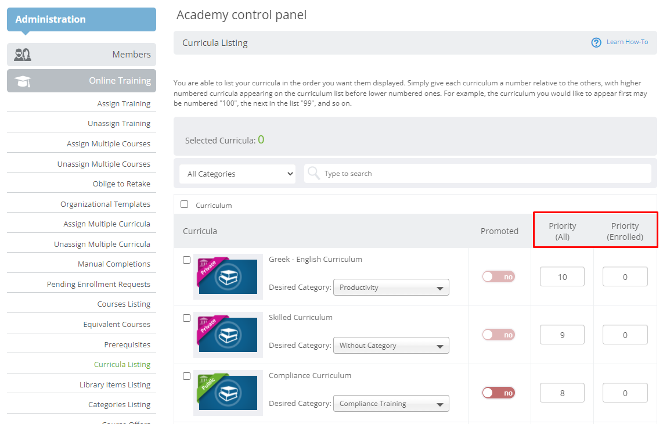Go to Pending Enrollment Requests
Screen dimensions: 663x424
99,285
